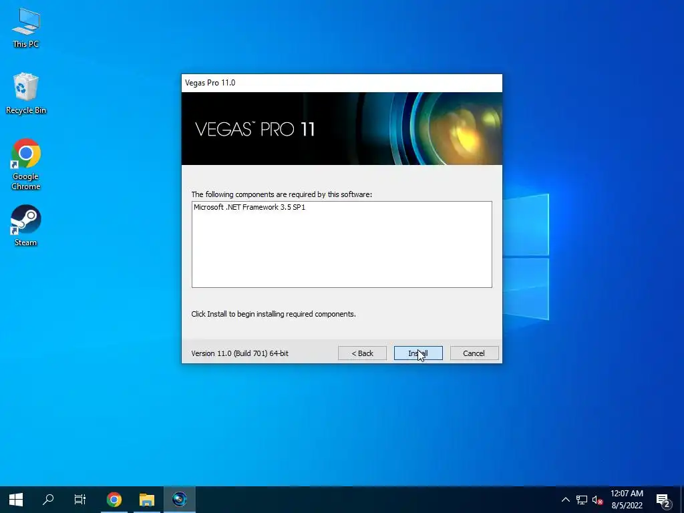The height and width of the screenshot is (513, 684).
Task: Select Vegas Pro installer taskbar icon
Action: click(x=179, y=500)
